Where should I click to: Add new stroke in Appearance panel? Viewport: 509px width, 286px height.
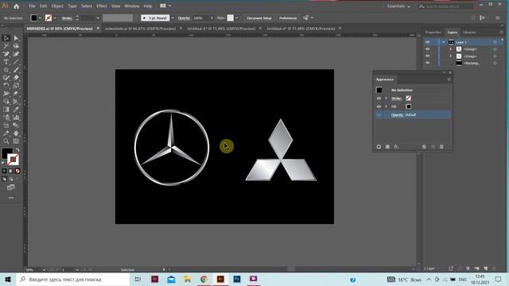(x=379, y=147)
